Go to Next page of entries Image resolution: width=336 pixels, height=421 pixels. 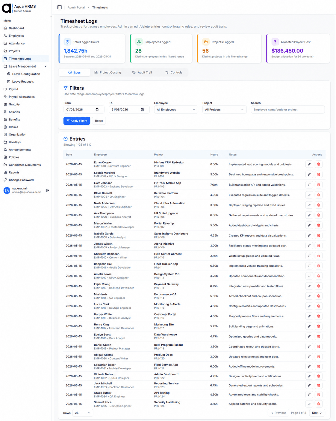[x=317, y=413]
